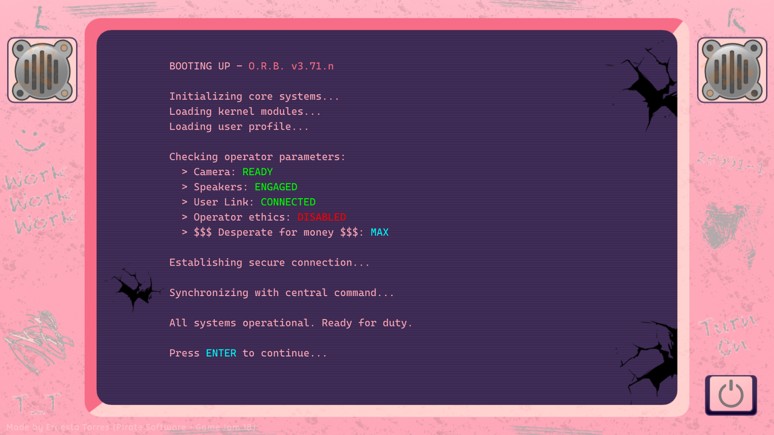Screen dimensions: 774x435
Task: Click the left speaker icon
Action: 42,70
